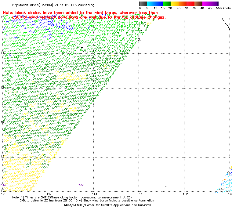Click the '7:49' timestamp label
232x210 pixels.
coord(3,185)
